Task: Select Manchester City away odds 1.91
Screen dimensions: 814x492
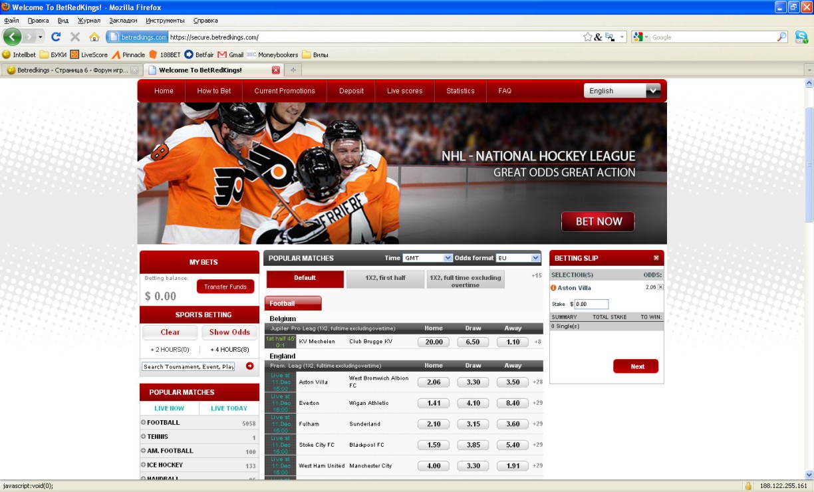Action: (513, 465)
